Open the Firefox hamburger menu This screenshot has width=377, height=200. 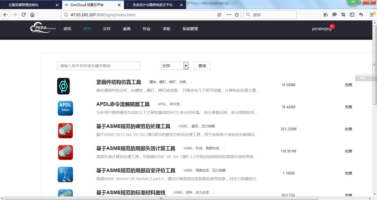(372, 15)
